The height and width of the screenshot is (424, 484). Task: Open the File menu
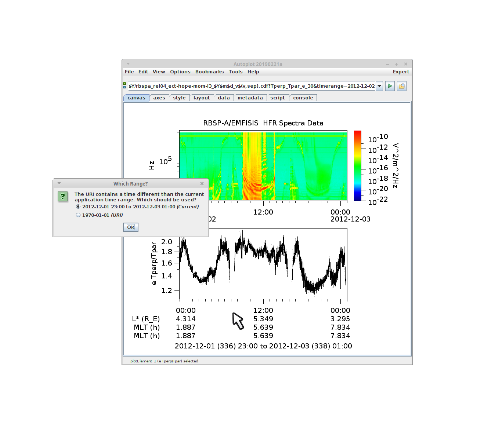click(129, 72)
